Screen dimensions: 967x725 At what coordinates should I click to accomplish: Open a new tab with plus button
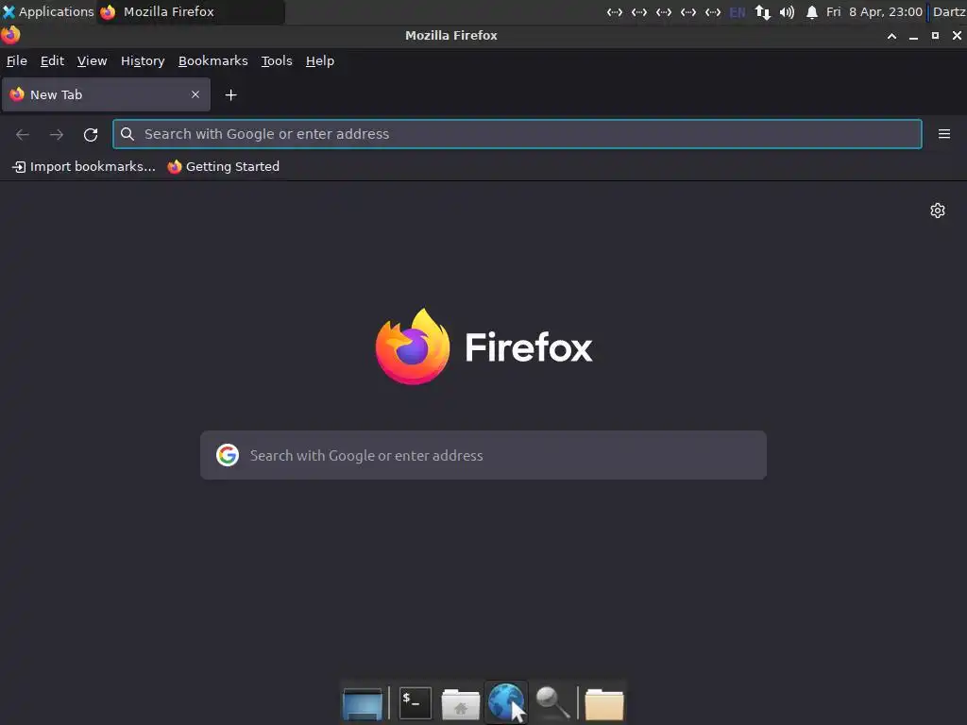230,95
